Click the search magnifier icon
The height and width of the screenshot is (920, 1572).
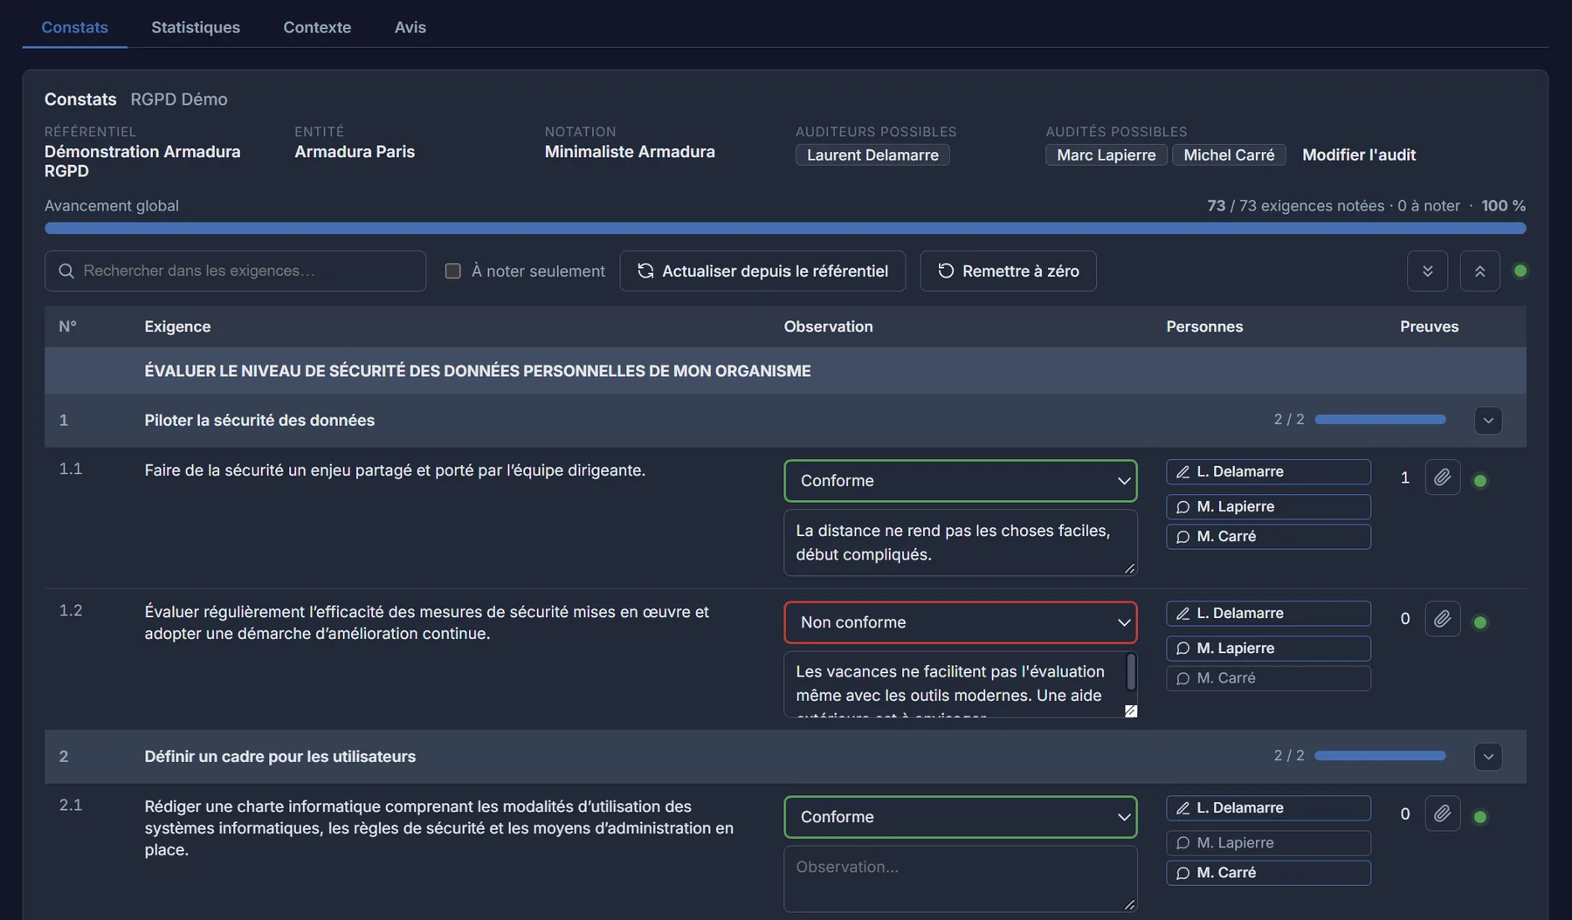pos(66,271)
